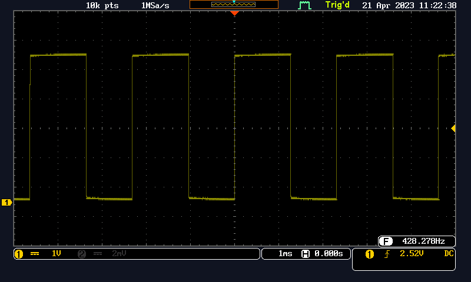Click the 10k pts record length text
471x282 pixels.
102,5
